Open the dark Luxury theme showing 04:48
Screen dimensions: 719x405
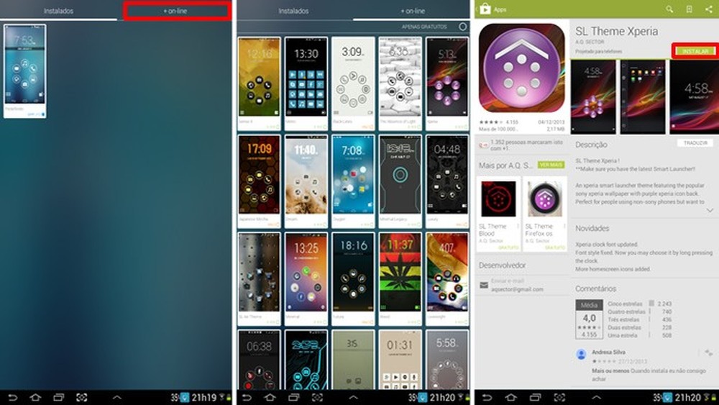pos(447,181)
